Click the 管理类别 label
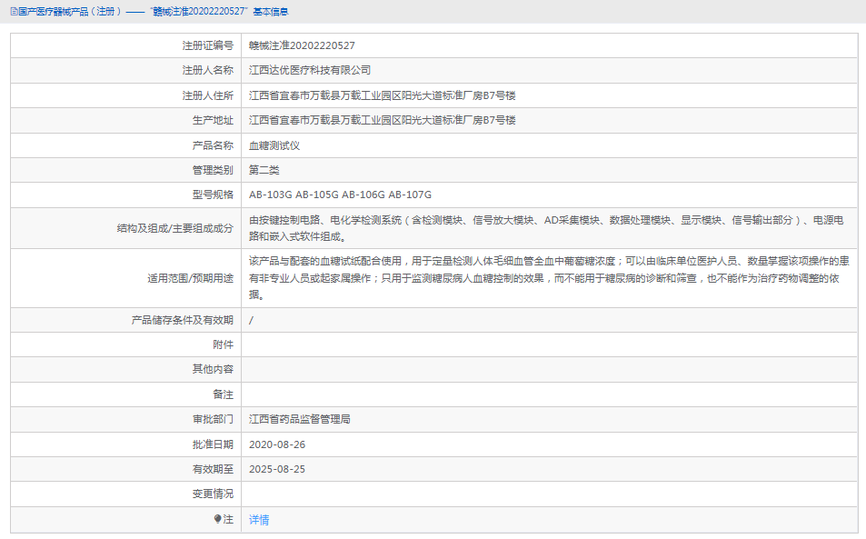Image resolution: width=866 pixels, height=539 pixels. pos(213,170)
